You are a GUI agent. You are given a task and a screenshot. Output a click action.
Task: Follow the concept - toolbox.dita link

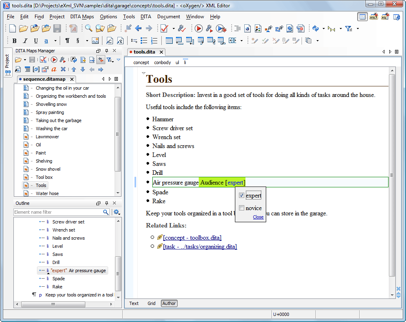192,238
